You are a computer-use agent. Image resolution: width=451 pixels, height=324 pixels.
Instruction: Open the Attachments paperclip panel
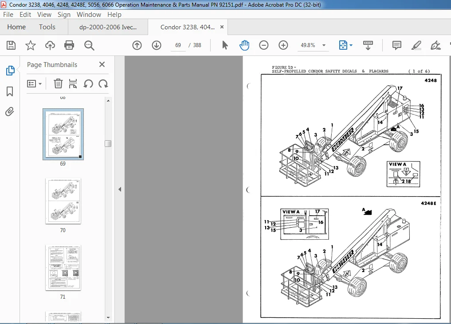[x=9, y=112]
